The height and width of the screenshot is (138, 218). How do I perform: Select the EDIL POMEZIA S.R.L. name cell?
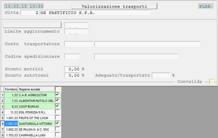(36, 112)
